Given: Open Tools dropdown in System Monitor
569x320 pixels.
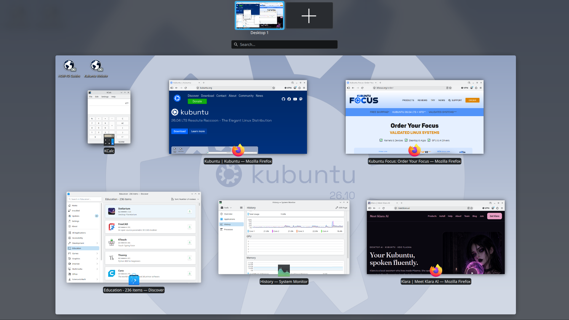Looking at the screenshot, I should point(226,208).
